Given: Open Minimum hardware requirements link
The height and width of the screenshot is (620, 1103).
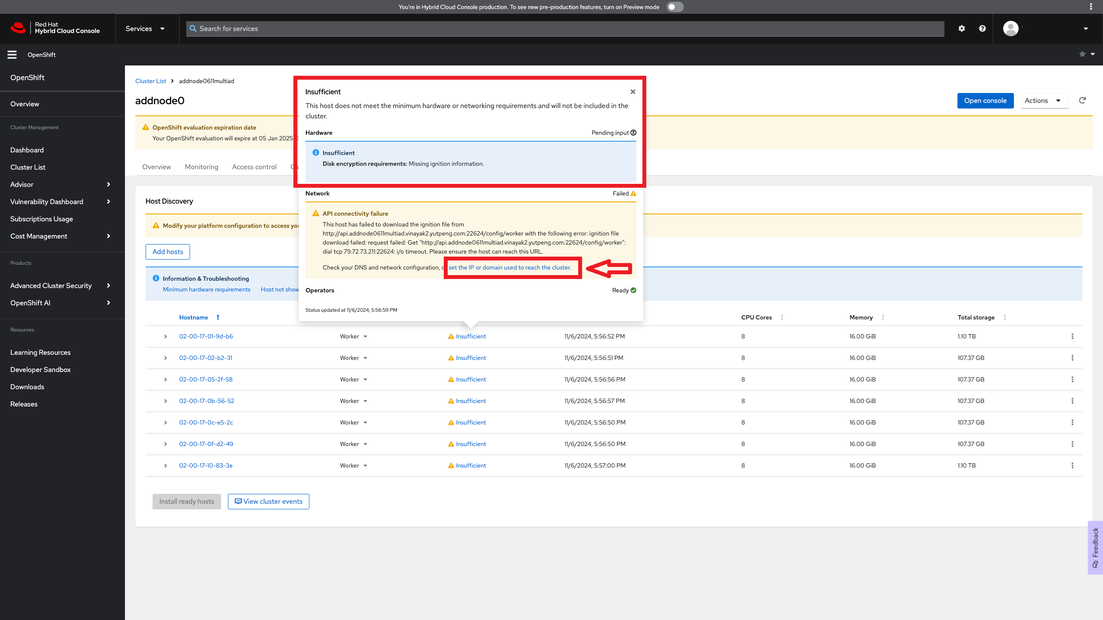Looking at the screenshot, I should tap(206, 289).
